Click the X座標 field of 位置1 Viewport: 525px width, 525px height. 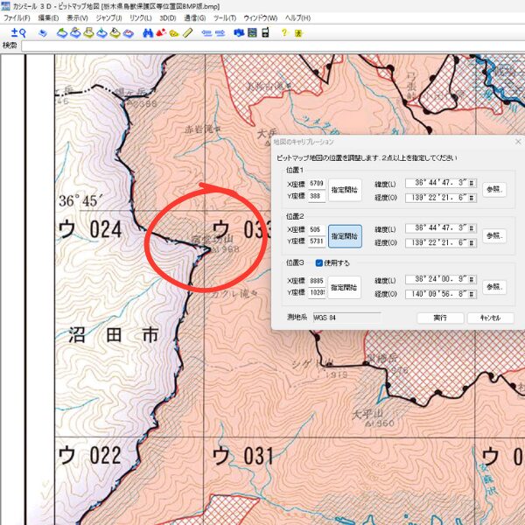[x=317, y=184]
